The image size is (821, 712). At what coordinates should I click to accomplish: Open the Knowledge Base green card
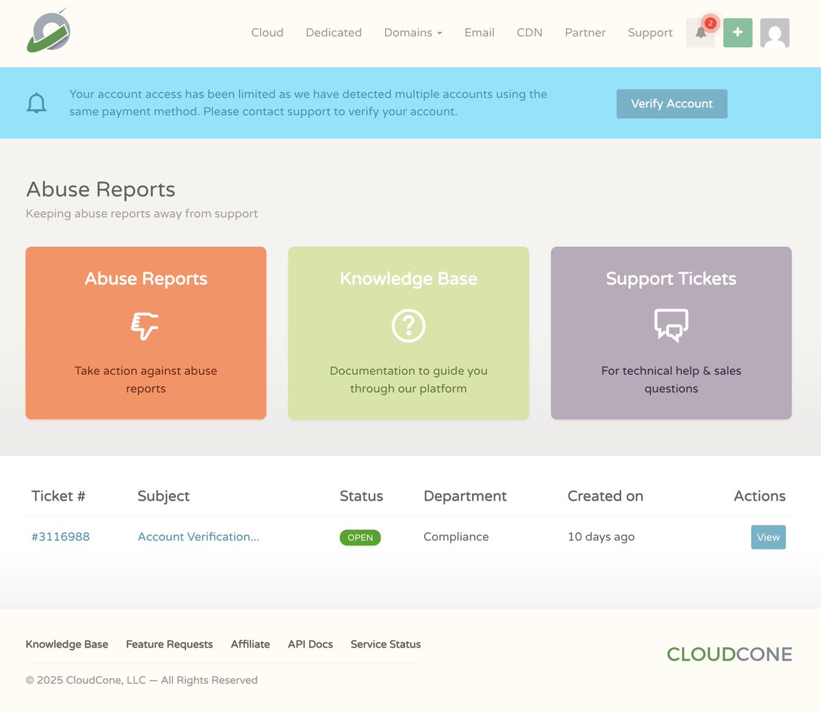pos(408,333)
